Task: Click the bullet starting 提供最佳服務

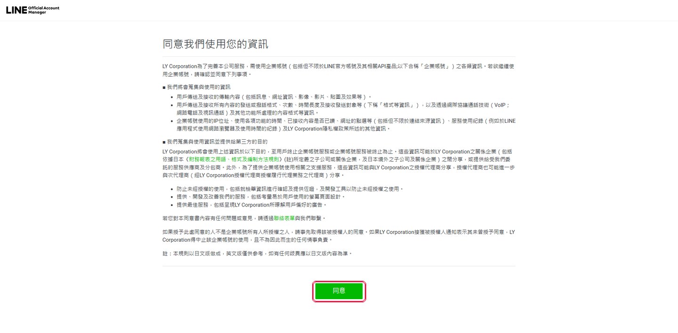Action: point(251,205)
